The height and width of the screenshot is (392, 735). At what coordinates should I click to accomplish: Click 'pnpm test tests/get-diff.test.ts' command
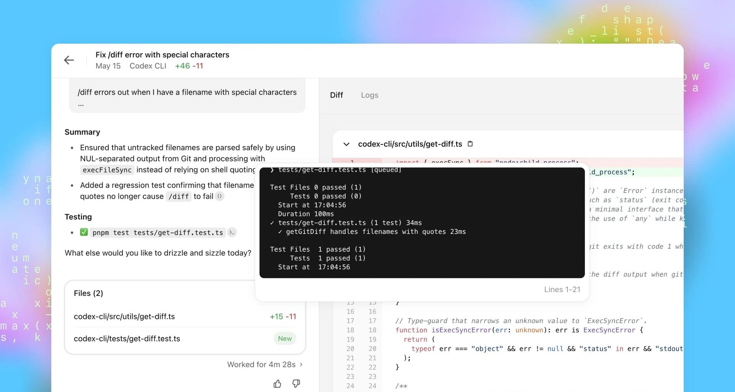(x=158, y=233)
